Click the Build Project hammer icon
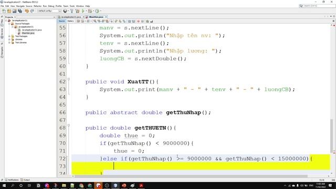This screenshot has width=336, height=189. click(x=72, y=11)
